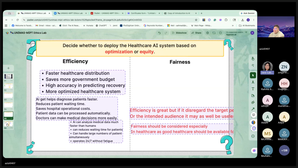Click the Fairness heading
Viewport: 298px width, 168px height.
pos(180,62)
